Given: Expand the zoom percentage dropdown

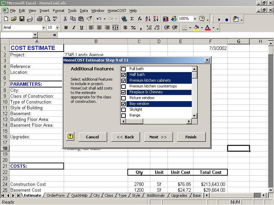Looking at the screenshot, I should click(x=195, y=19).
